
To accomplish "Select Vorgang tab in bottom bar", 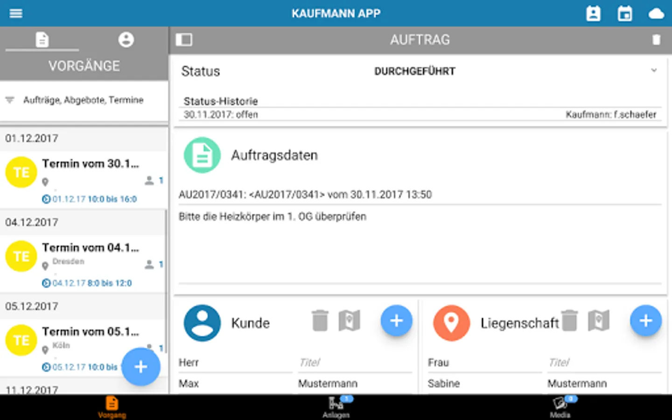I will [112, 407].
